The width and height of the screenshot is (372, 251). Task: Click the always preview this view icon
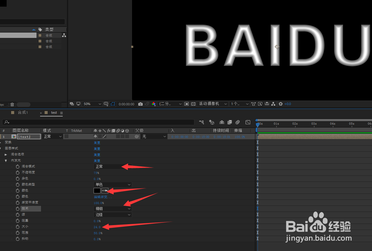click(72, 104)
